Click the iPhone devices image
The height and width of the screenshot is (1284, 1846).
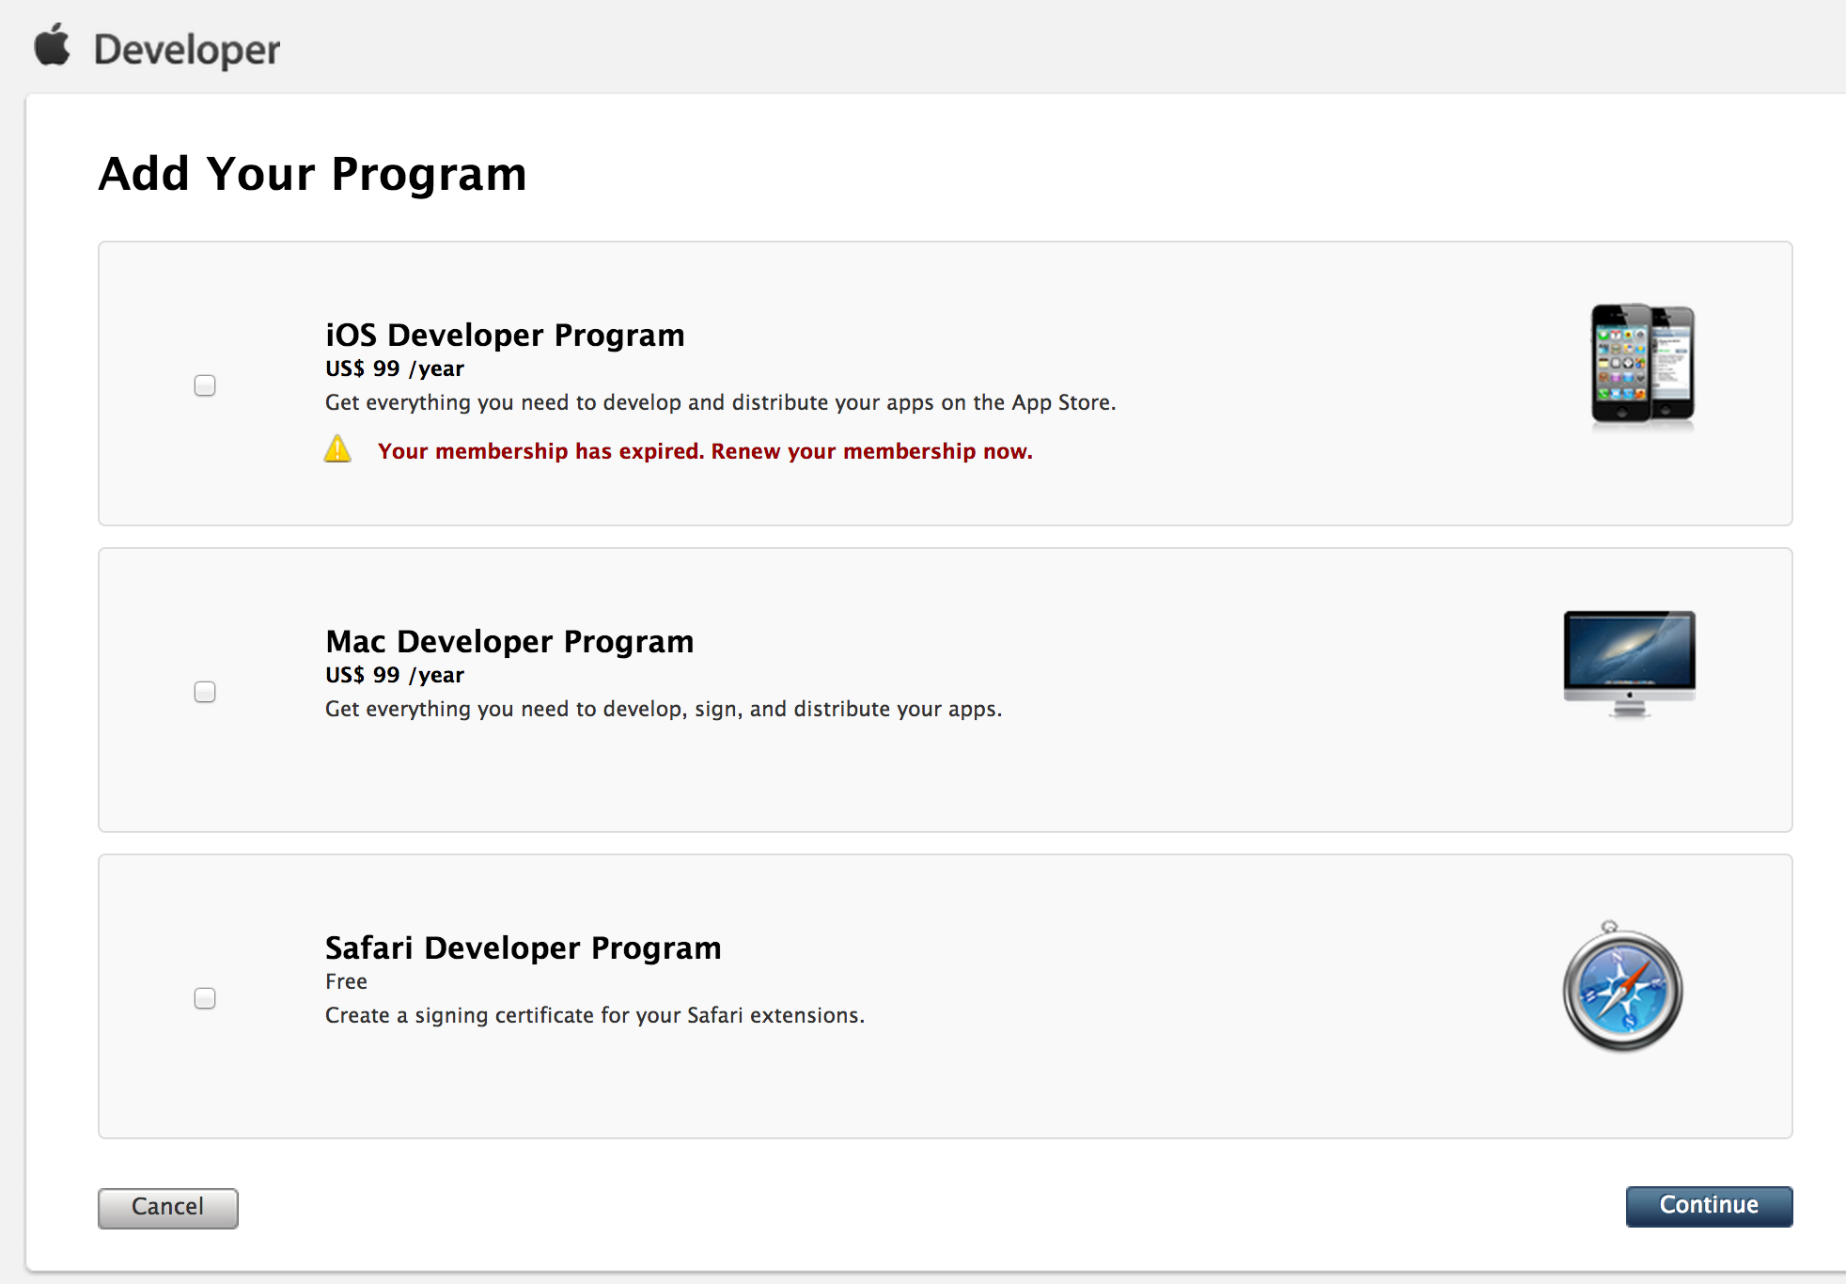(x=1642, y=365)
